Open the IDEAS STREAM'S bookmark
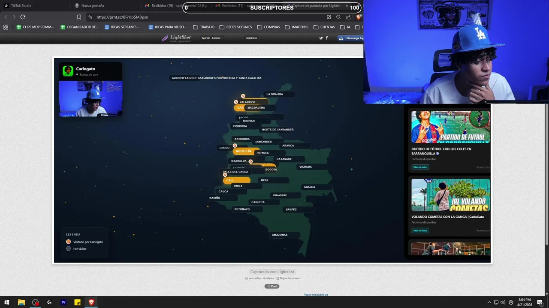Screen dimensions: 549x308 123,27
